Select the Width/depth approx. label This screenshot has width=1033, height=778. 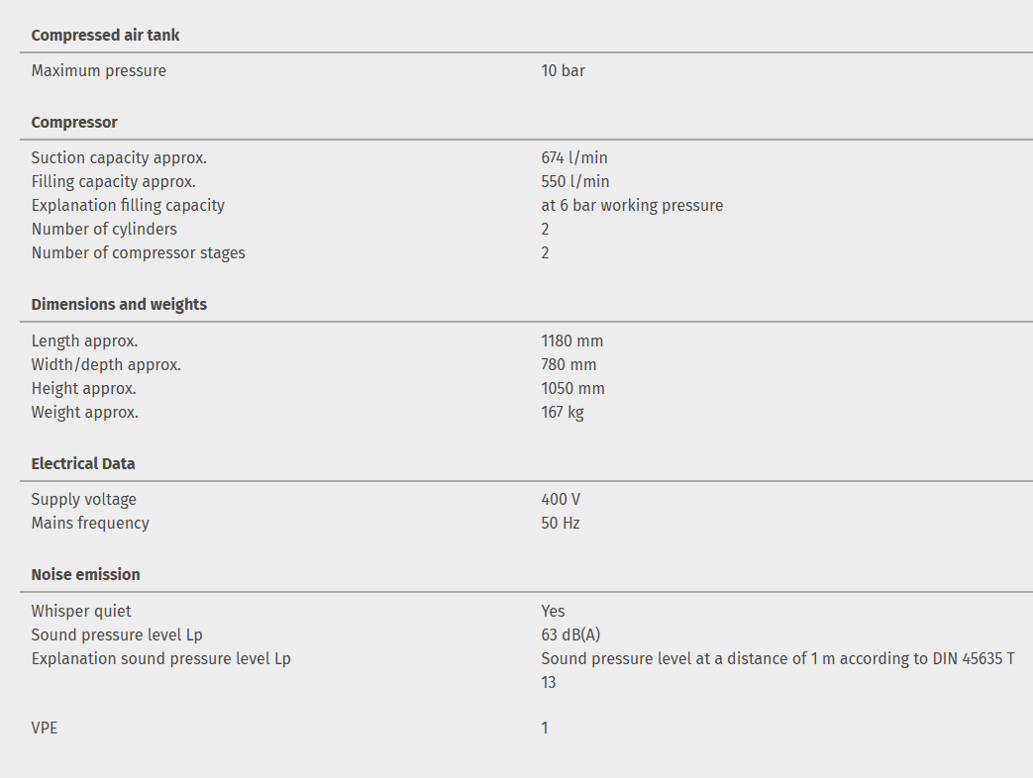tap(106, 364)
